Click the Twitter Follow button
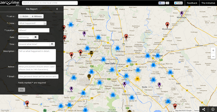This screenshot has height=112, width=217. pyautogui.click(x=178, y=3)
